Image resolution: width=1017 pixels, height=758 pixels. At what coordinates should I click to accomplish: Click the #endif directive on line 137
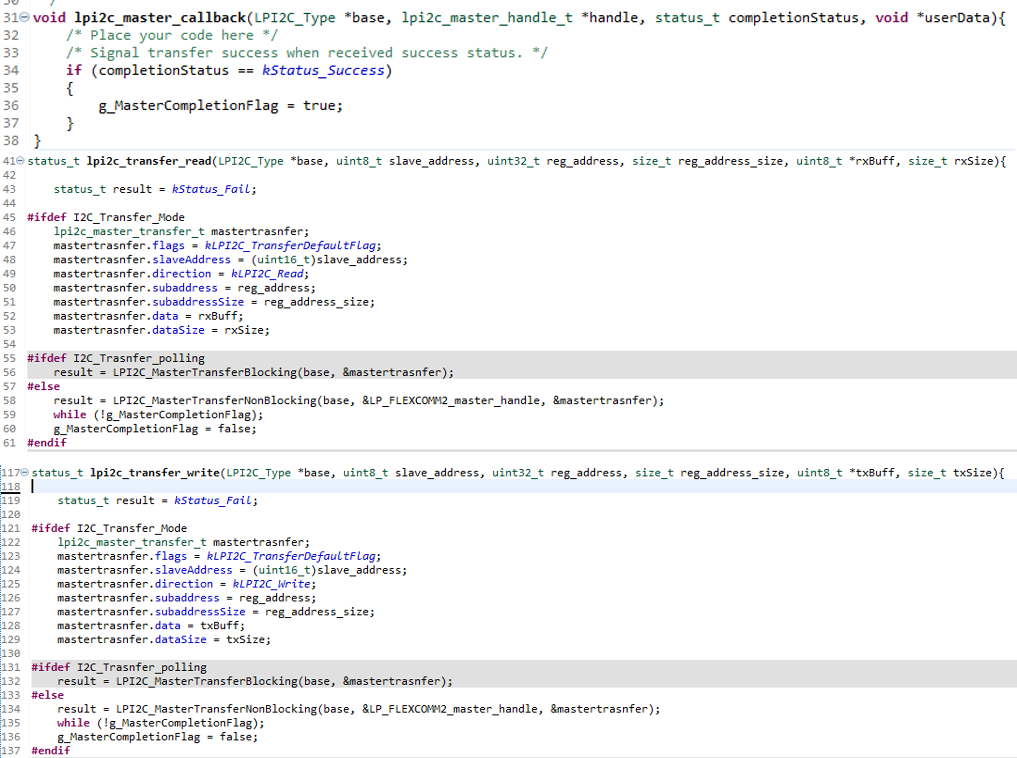coord(50,751)
